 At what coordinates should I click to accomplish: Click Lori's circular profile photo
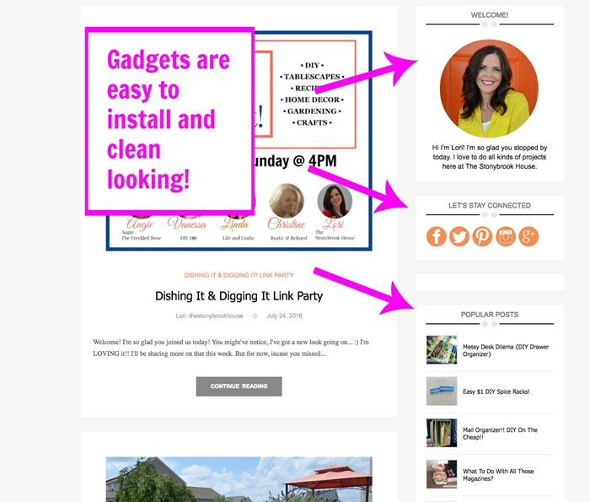489,89
